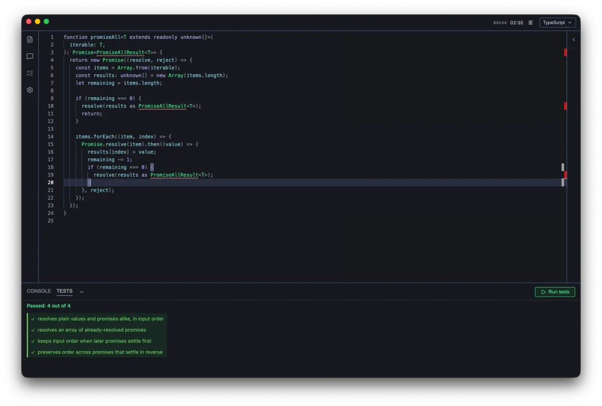The height and width of the screenshot is (406, 602).
Task: Click the red close window button
Action: coord(29,22)
